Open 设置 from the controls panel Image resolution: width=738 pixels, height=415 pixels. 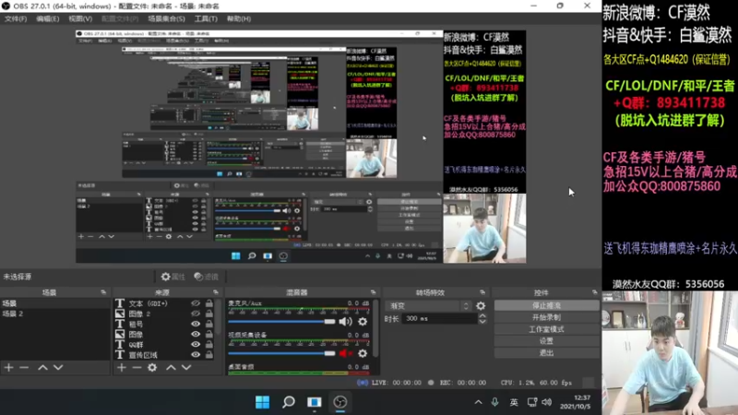pyautogui.click(x=546, y=341)
